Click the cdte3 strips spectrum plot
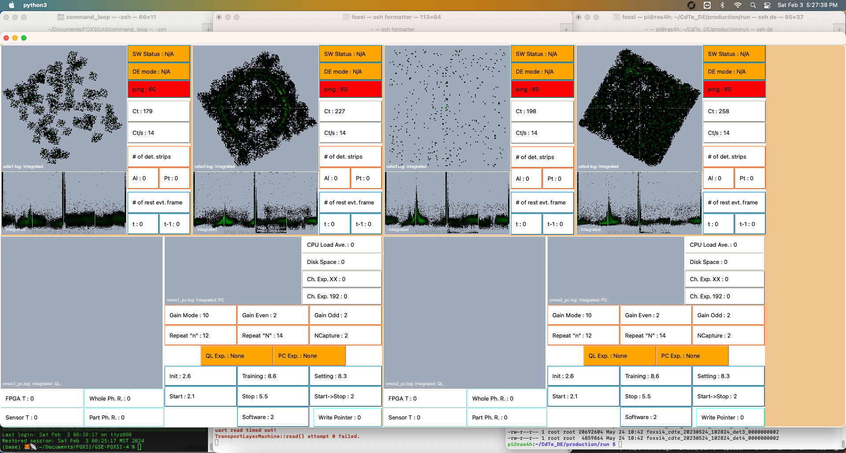The image size is (846, 453). coord(447,203)
